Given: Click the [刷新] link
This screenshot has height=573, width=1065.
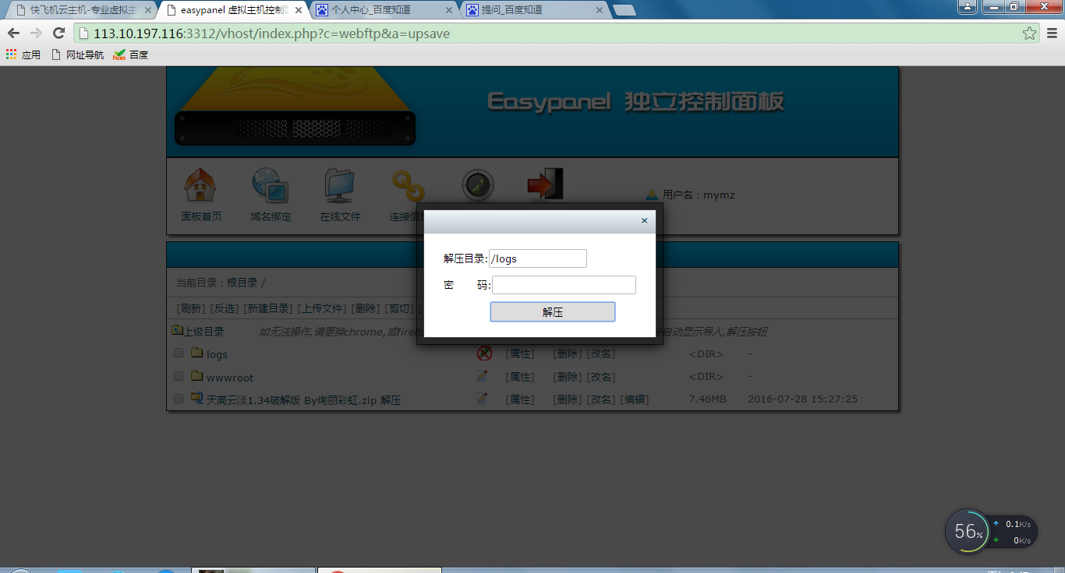Looking at the screenshot, I should (191, 308).
